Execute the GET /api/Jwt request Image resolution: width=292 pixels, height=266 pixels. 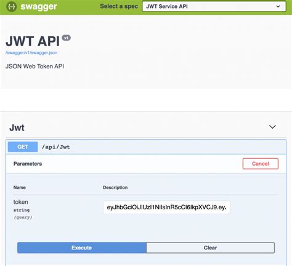pyautogui.click(x=82, y=248)
